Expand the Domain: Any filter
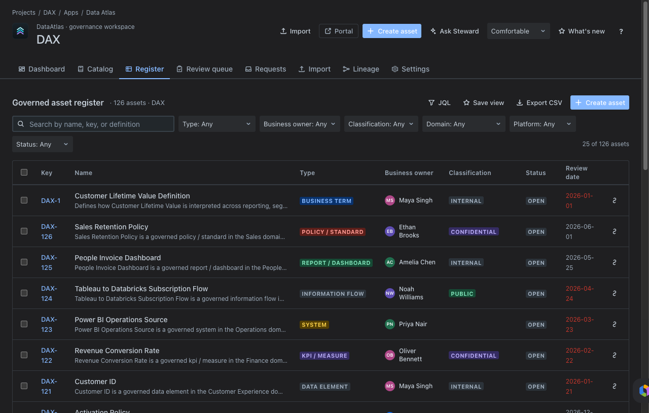 [464, 124]
